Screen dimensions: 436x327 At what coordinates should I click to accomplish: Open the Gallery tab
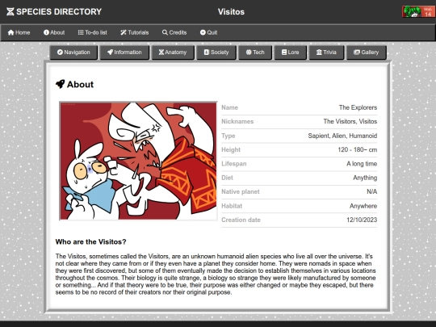(x=367, y=52)
